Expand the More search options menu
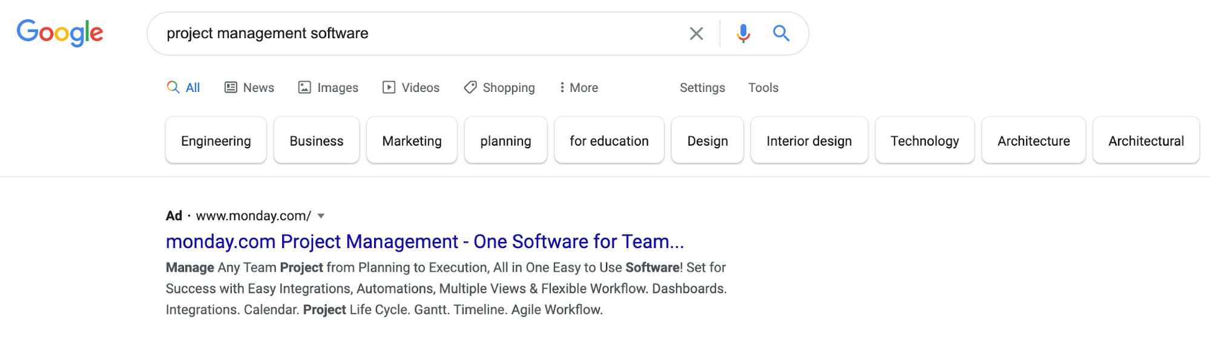Image resolution: width=1210 pixels, height=343 pixels. pyautogui.click(x=579, y=88)
